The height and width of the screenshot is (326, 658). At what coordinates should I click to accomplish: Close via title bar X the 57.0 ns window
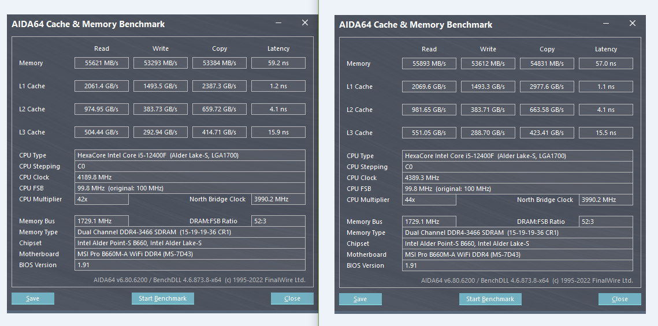[633, 24]
